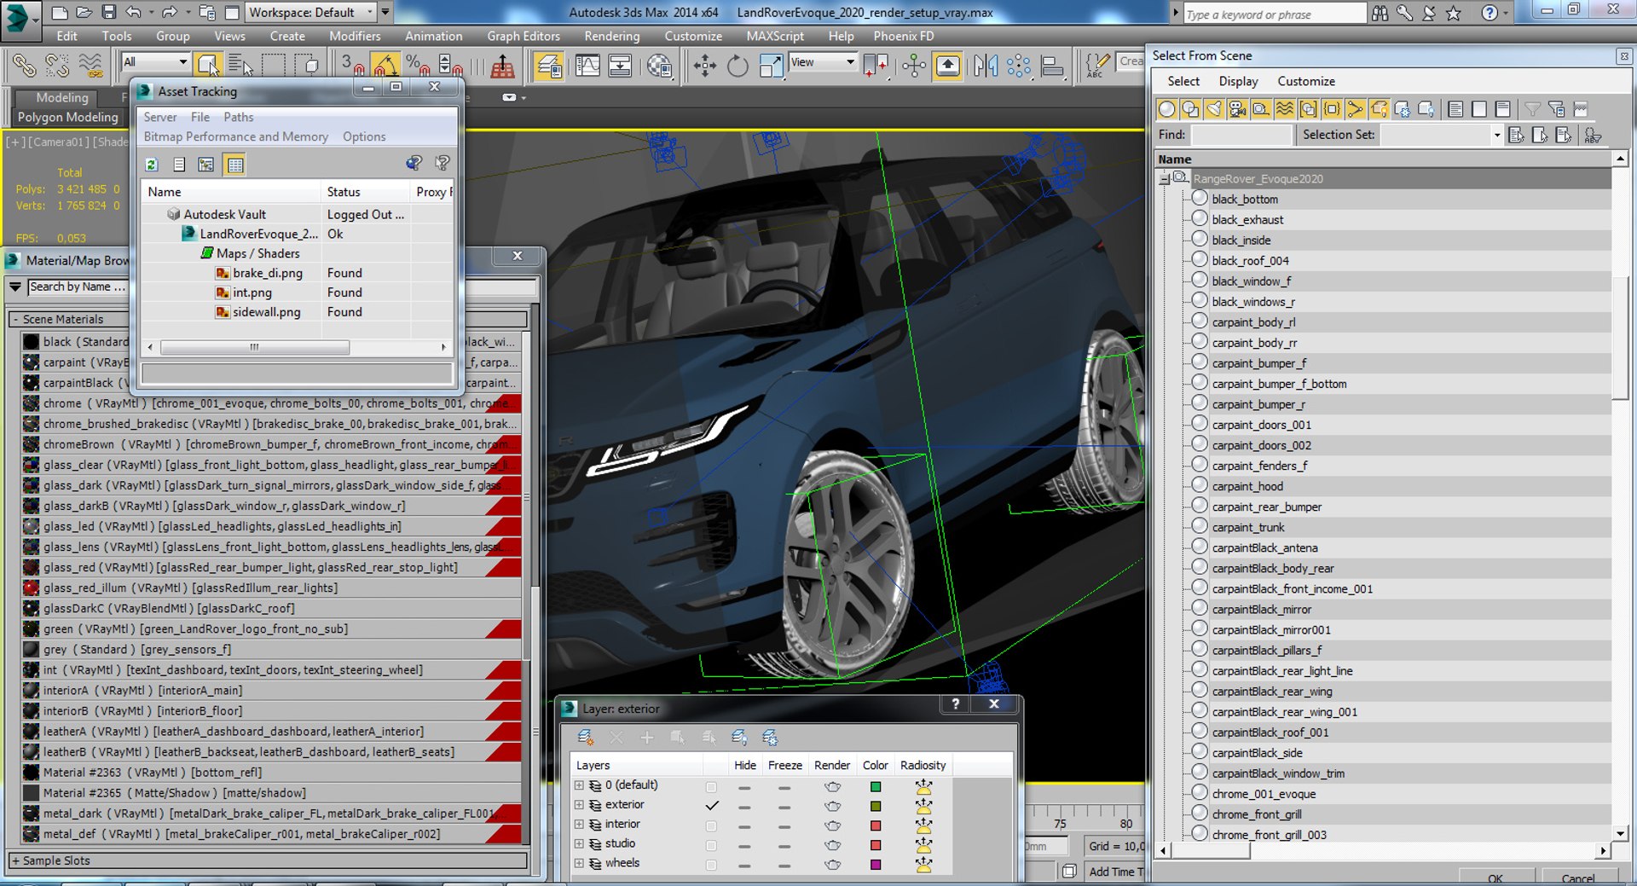Click olive color swatch of exterior layer

875,806
